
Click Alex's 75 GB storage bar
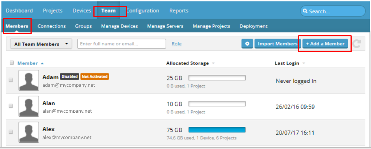pyautogui.click(x=217, y=130)
